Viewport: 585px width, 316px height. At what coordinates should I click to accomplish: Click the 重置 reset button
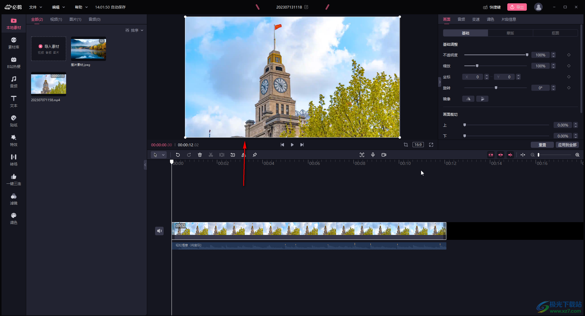click(542, 145)
